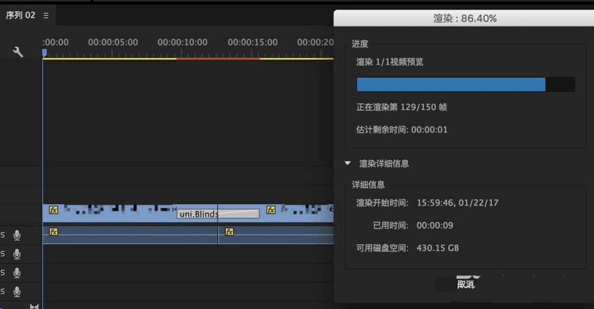Click the 取消 button to cancel rendering

(466, 285)
